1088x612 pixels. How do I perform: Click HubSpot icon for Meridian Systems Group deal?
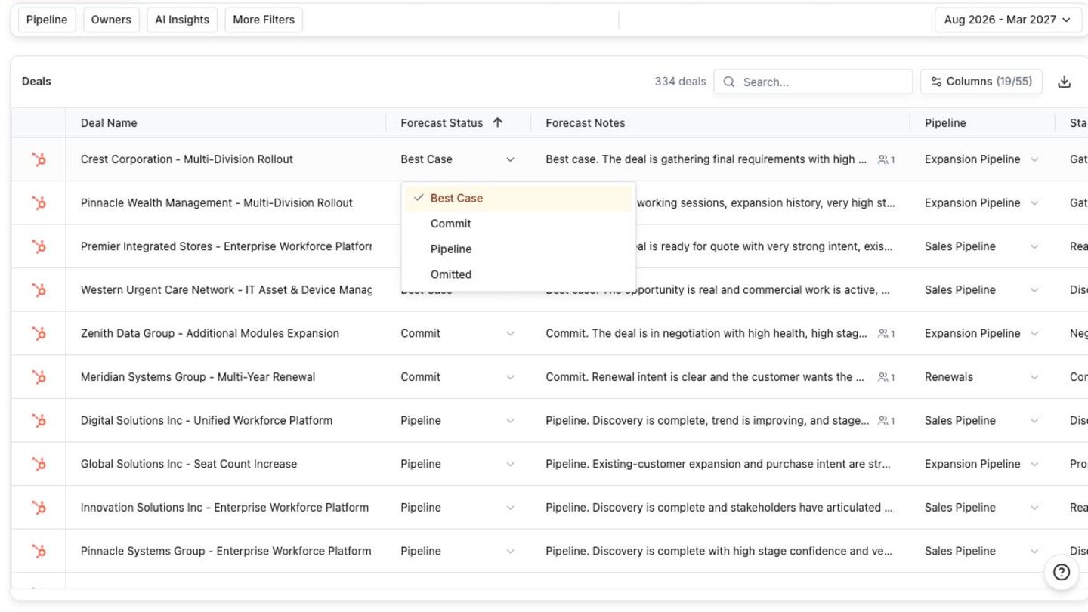tap(39, 377)
